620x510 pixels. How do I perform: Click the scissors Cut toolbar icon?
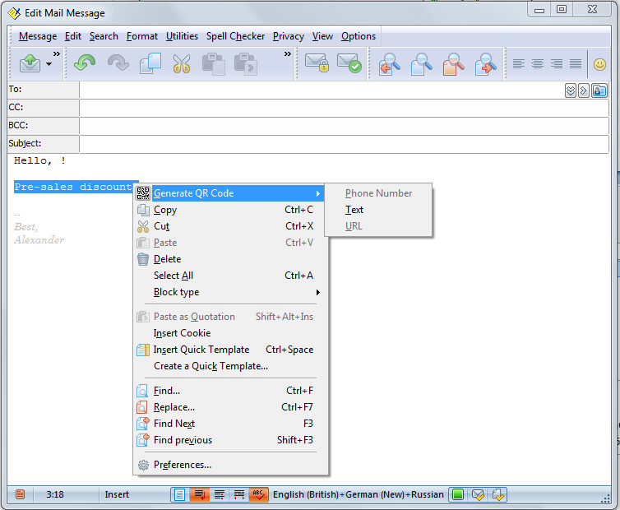click(181, 64)
